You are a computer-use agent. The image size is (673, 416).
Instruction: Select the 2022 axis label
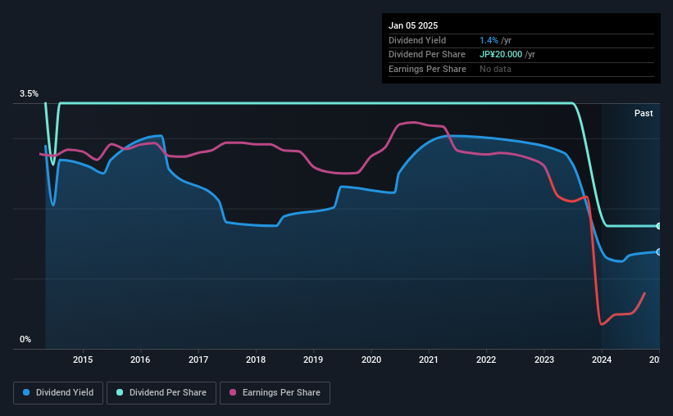(486, 359)
